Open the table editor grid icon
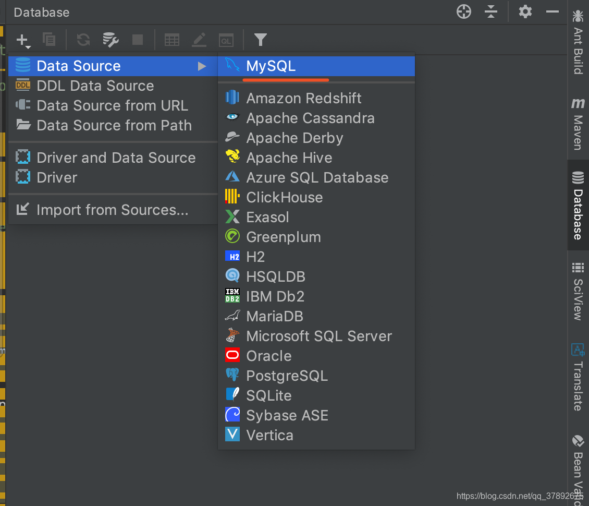This screenshot has width=589, height=506. [172, 40]
